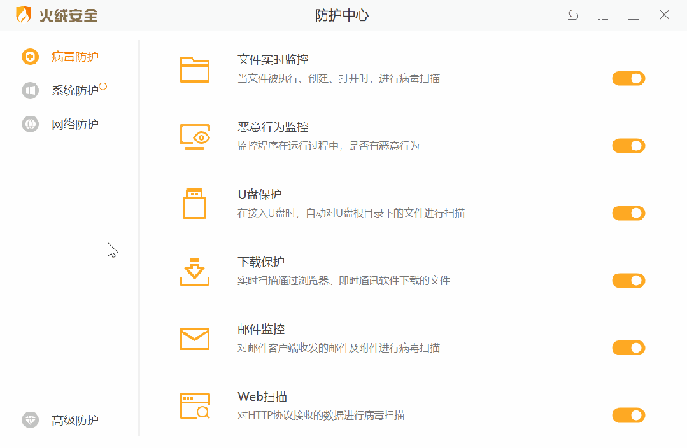Click the monitor eye icon for 恶意行为监控
The image size is (687, 448).
195,137
